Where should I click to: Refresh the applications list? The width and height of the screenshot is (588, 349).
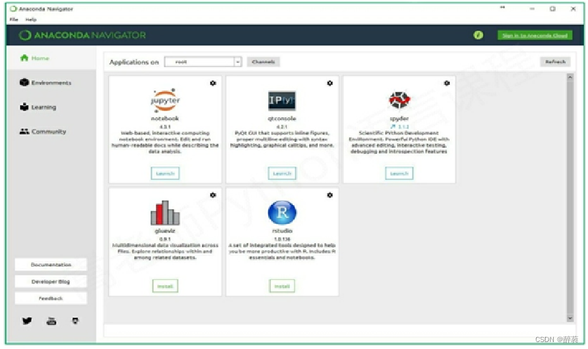[556, 62]
